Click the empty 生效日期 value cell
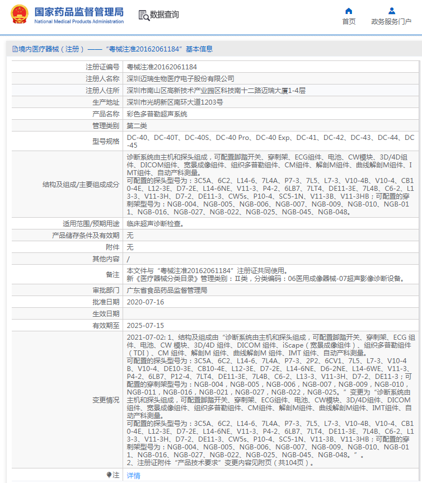 tap(271, 313)
